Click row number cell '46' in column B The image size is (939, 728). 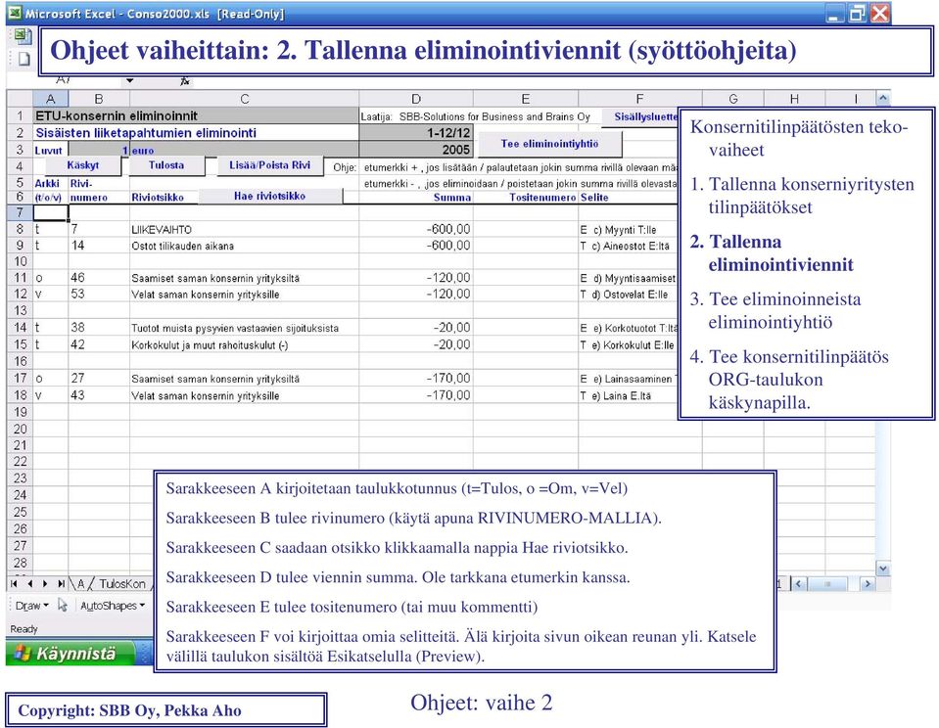click(x=99, y=278)
